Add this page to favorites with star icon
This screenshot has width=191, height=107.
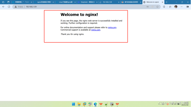tap(157, 7)
